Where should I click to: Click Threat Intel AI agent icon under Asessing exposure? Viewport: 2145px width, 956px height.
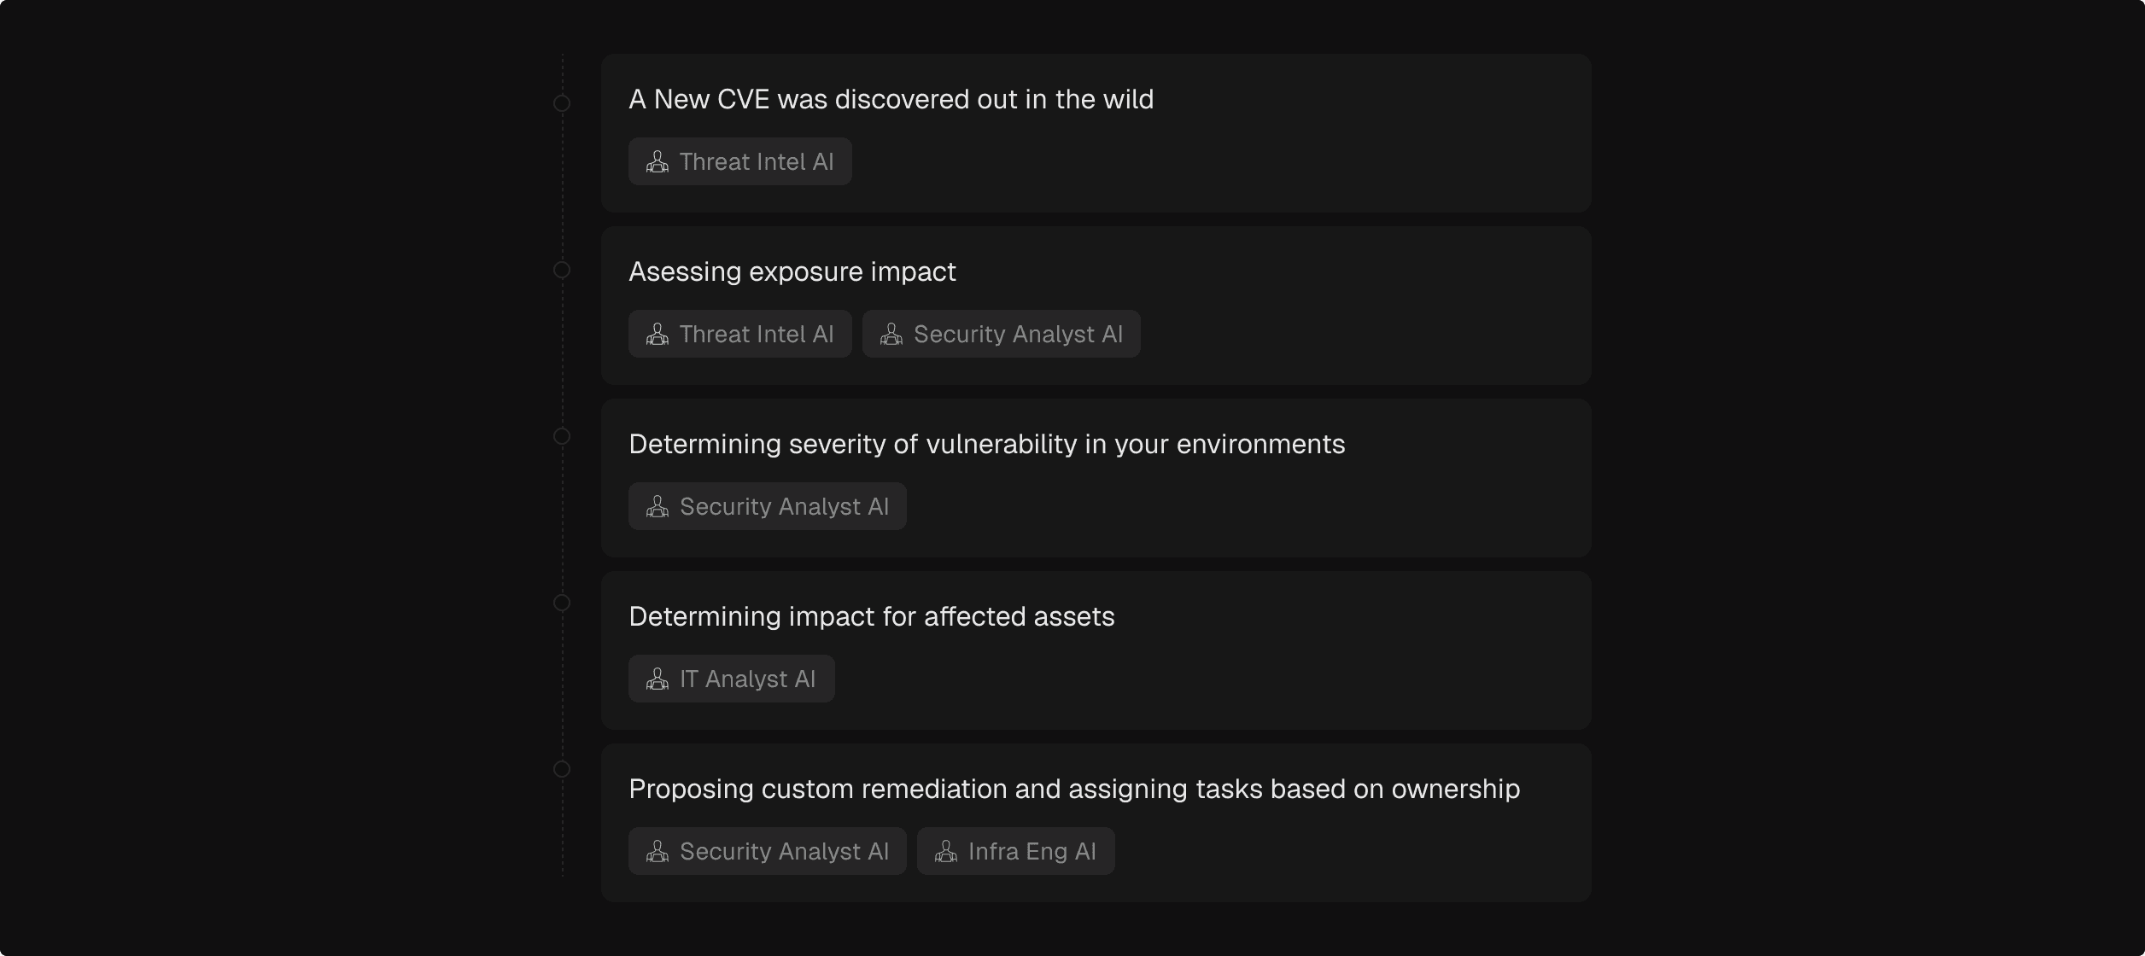[658, 335]
